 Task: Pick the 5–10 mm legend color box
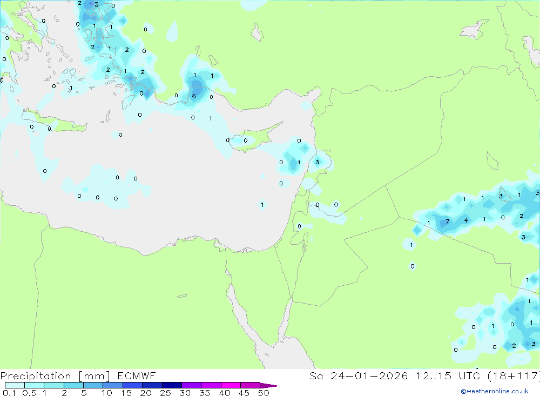[x=93, y=385]
